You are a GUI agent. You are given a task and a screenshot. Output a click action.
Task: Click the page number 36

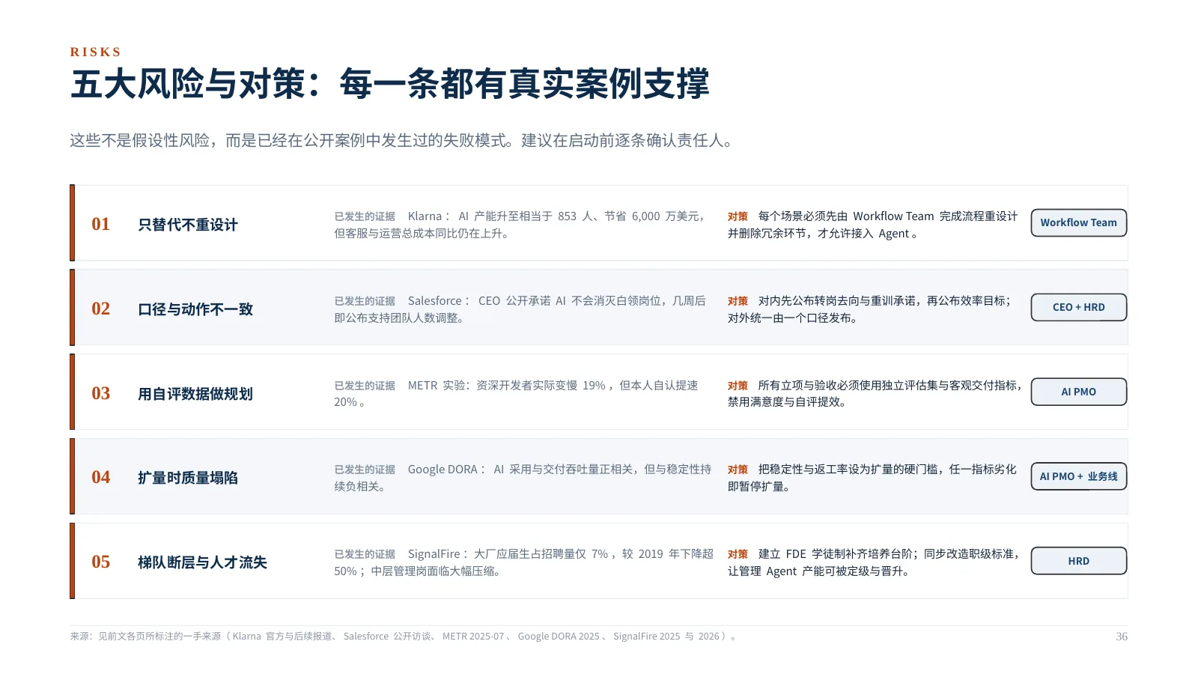point(1121,637)
